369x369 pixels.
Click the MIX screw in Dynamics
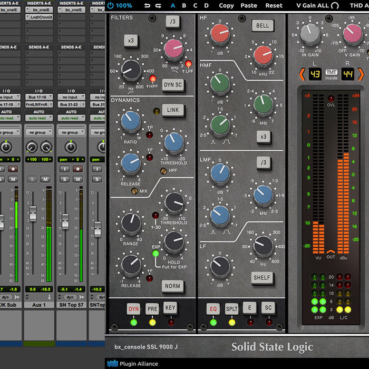[x=134, y=191]
